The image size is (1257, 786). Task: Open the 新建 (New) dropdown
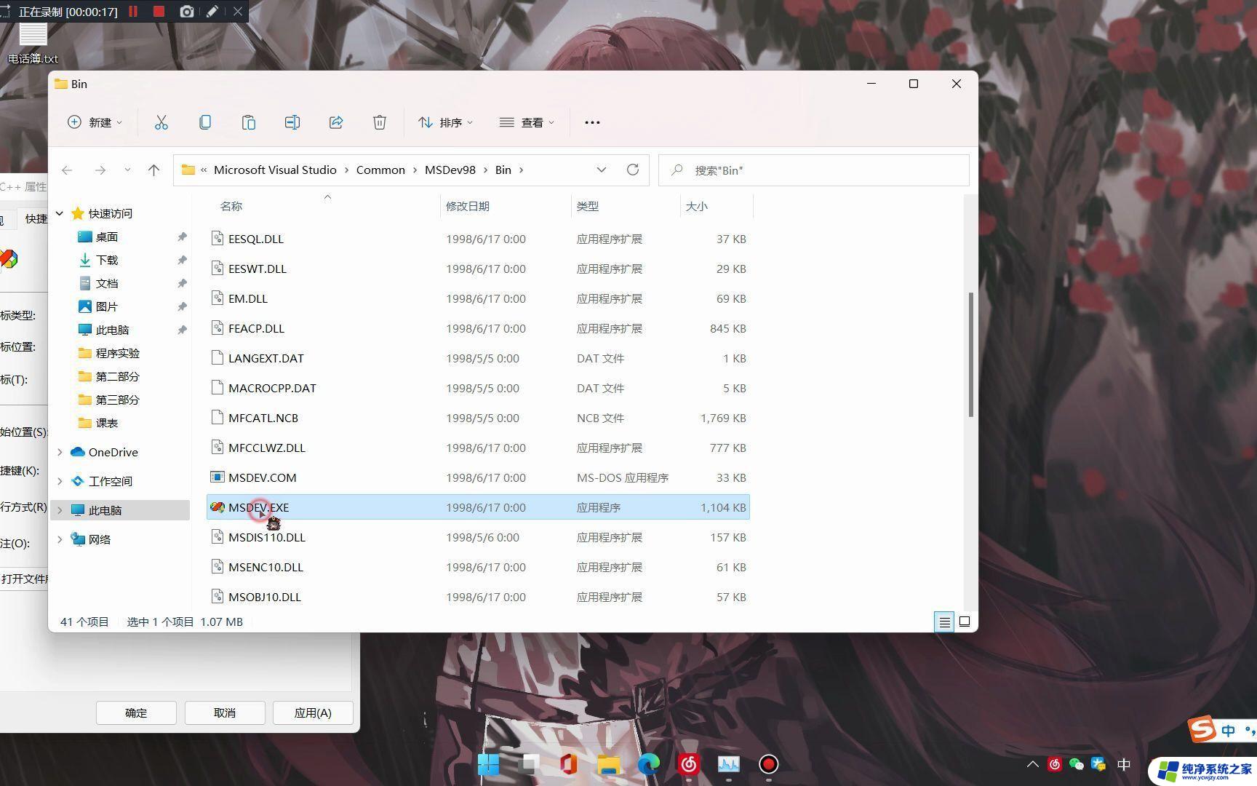tap(95, 122)
